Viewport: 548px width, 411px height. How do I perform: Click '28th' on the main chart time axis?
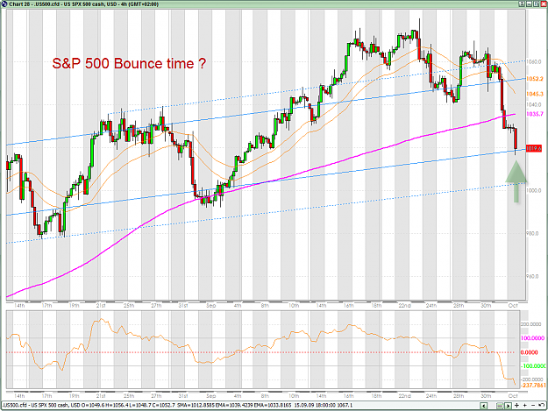coord(459,306)
